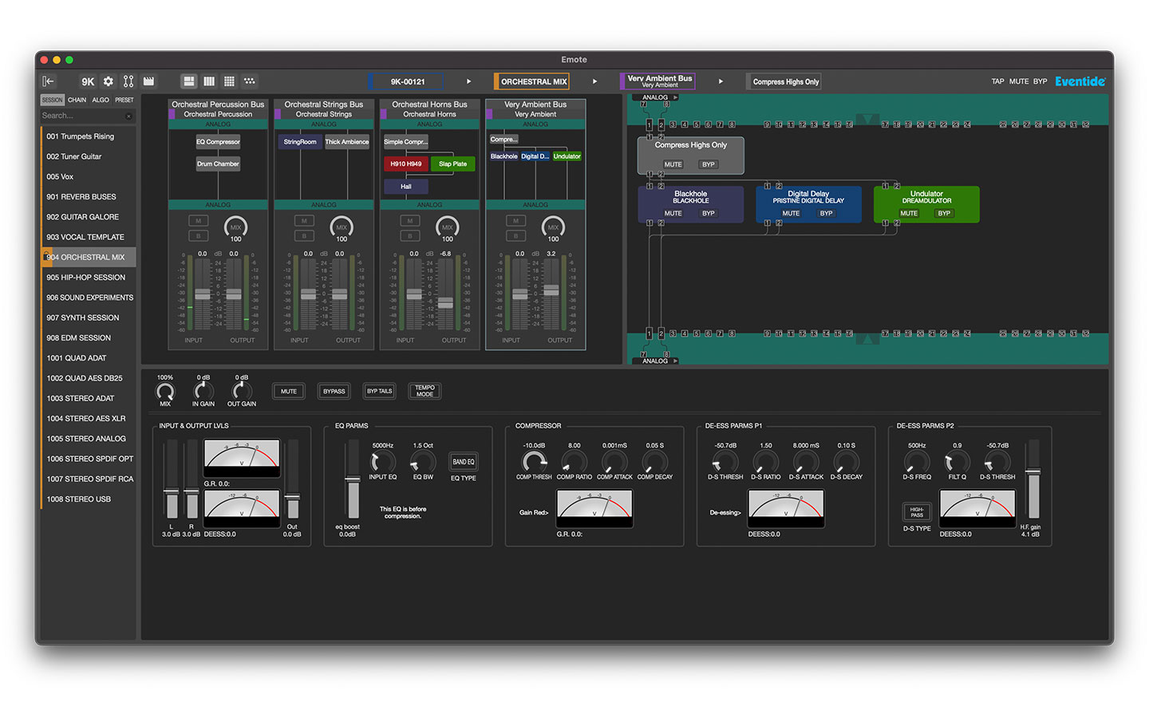Click the 9K device icon
1149x718 pixels.
pyautogui.click(x=88, y=81)
